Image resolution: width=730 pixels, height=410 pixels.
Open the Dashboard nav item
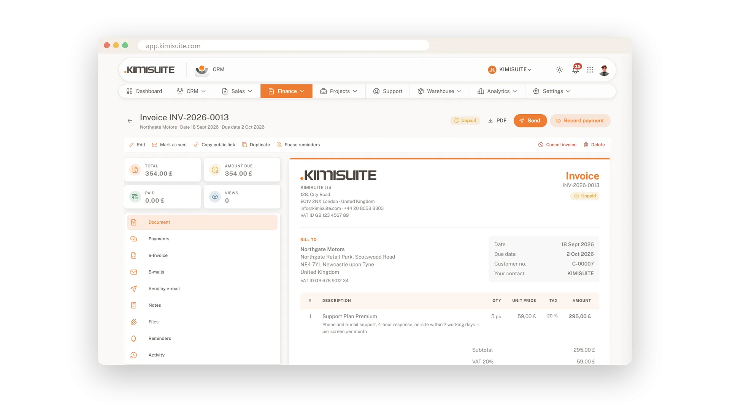tap(144, 91)
